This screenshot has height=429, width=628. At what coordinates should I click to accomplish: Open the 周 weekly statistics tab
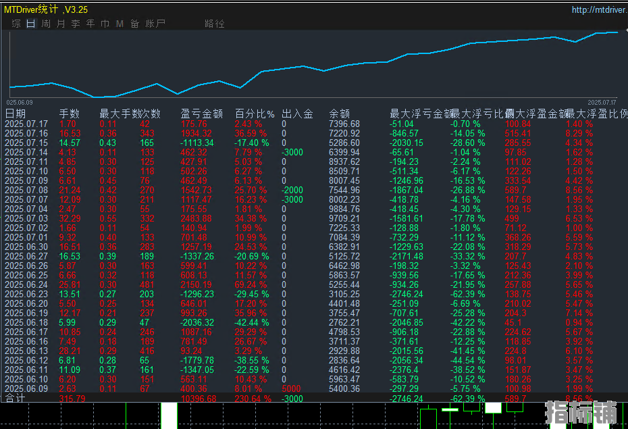coord(46,24)
